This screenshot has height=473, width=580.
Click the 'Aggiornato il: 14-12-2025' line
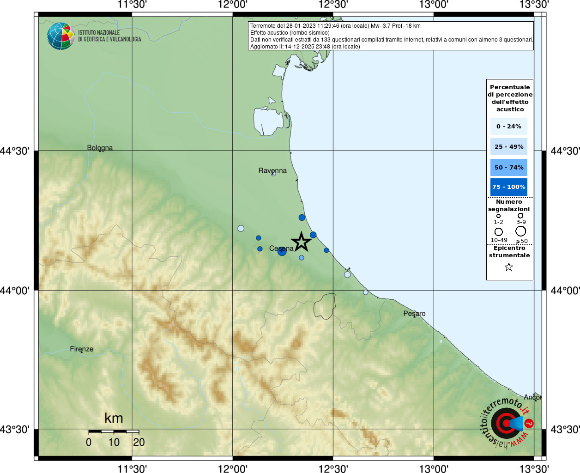click(x=305, y=47)
